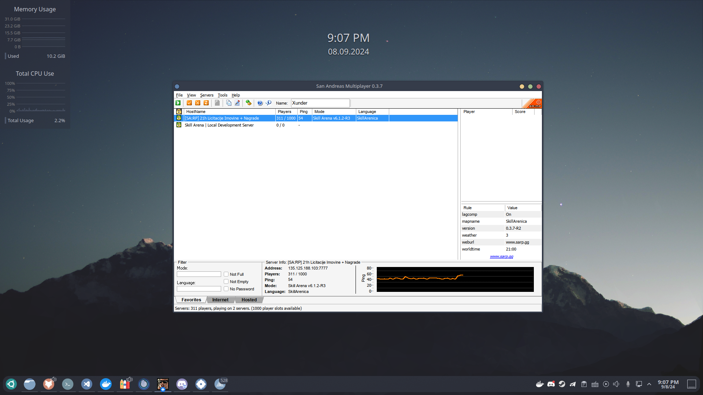This screenshot has width=703, height=395.
Task: Open the View menu
Action: 191,95
